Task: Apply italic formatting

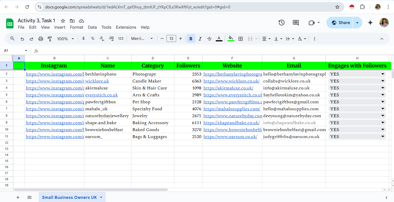Action: 200,38
